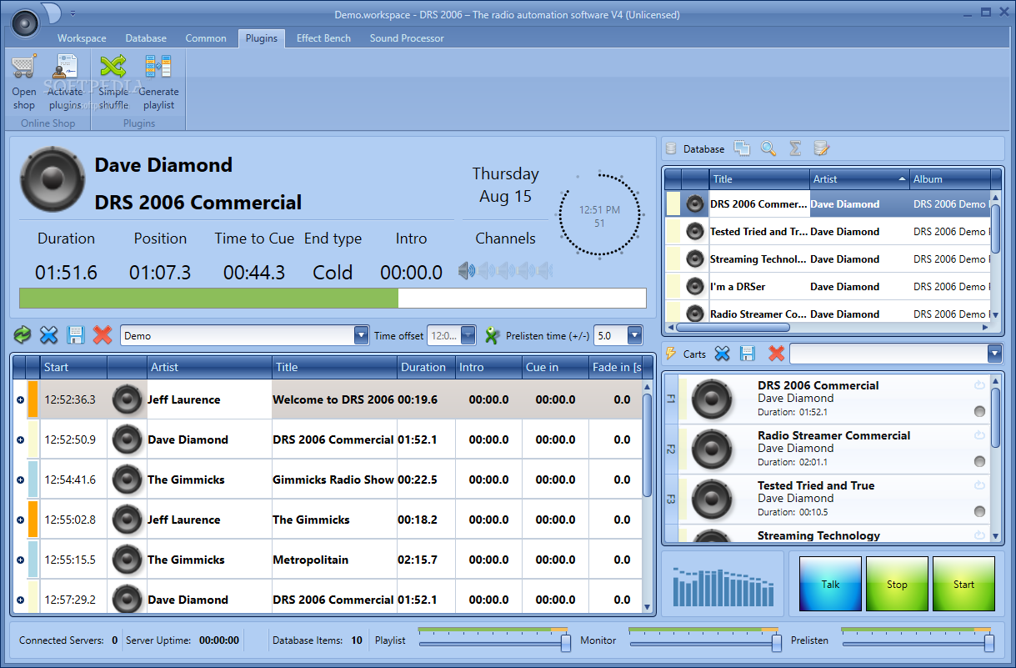Toggle loop icon on DRS 2006 Commercial cart
This screenshot has height=668, width=1016.
pos(979,385)
